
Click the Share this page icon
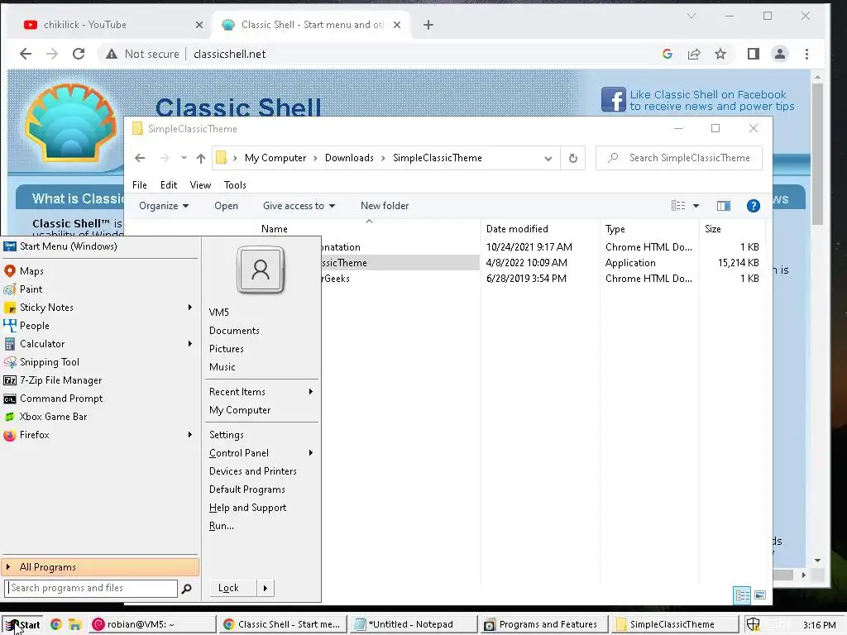click(x=694, y=54)
